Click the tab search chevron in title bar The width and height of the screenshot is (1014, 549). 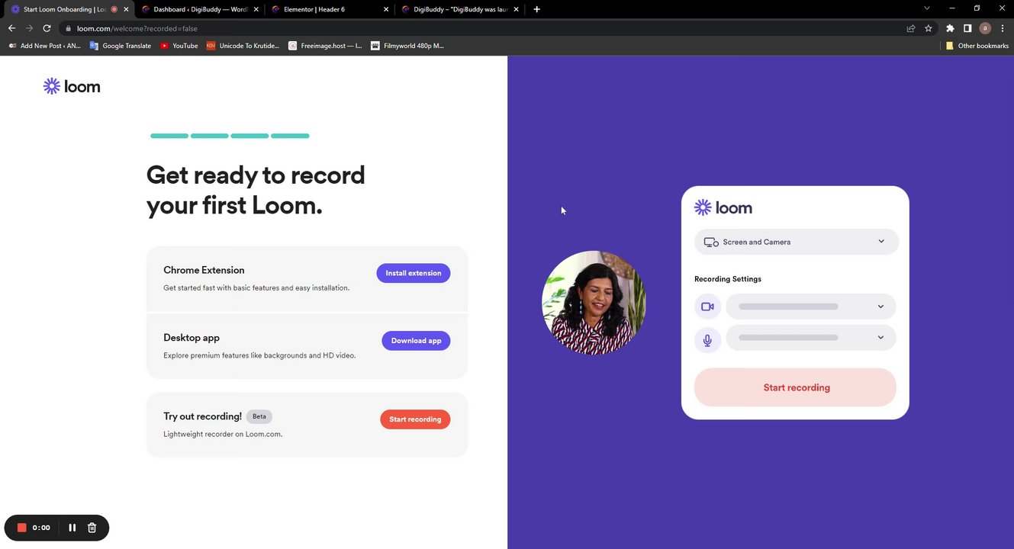point(926,8)
